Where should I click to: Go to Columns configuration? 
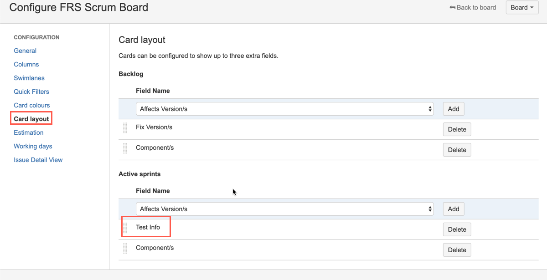(x=26, y=64)
